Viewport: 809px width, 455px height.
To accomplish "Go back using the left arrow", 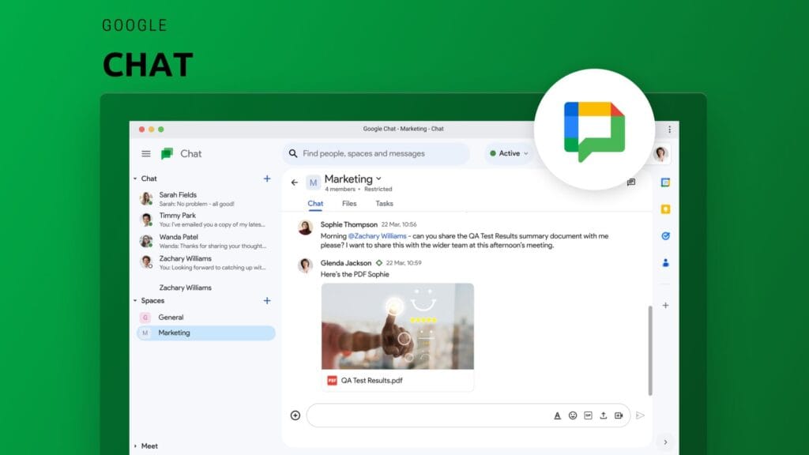I will click(x=295, y=182).
